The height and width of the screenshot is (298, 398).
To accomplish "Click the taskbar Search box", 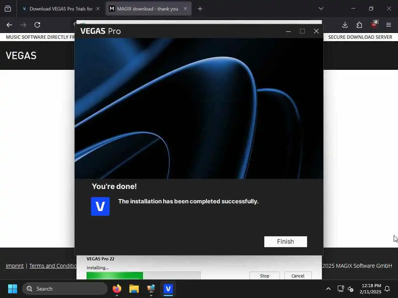I will (65, 289).
